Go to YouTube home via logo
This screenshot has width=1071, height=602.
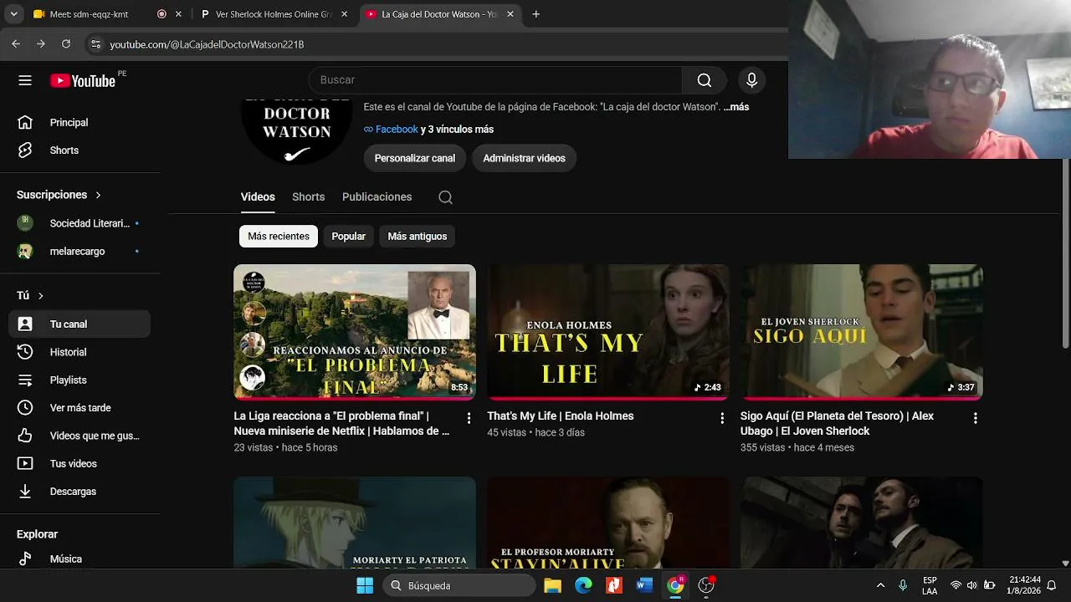(x=83, y=80)
